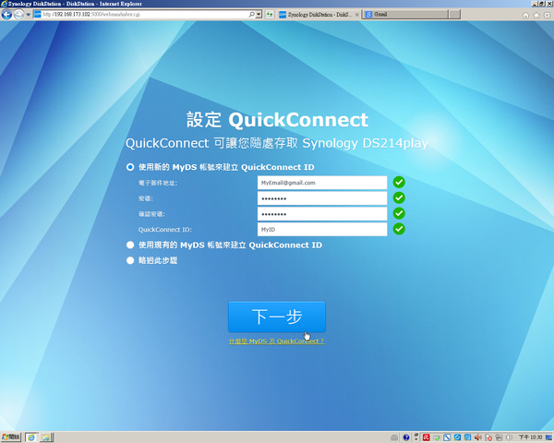Viewport: 554px width, 443px height.
Task: Click the show desktop icon at taskbar end
Action: click(x=548, y=437)
